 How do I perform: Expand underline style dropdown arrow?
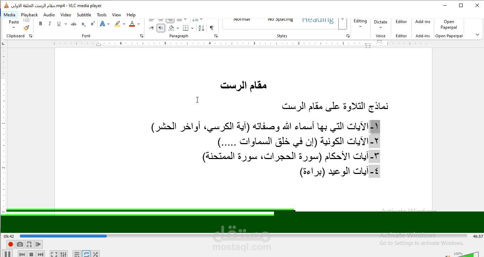[65, 24]
